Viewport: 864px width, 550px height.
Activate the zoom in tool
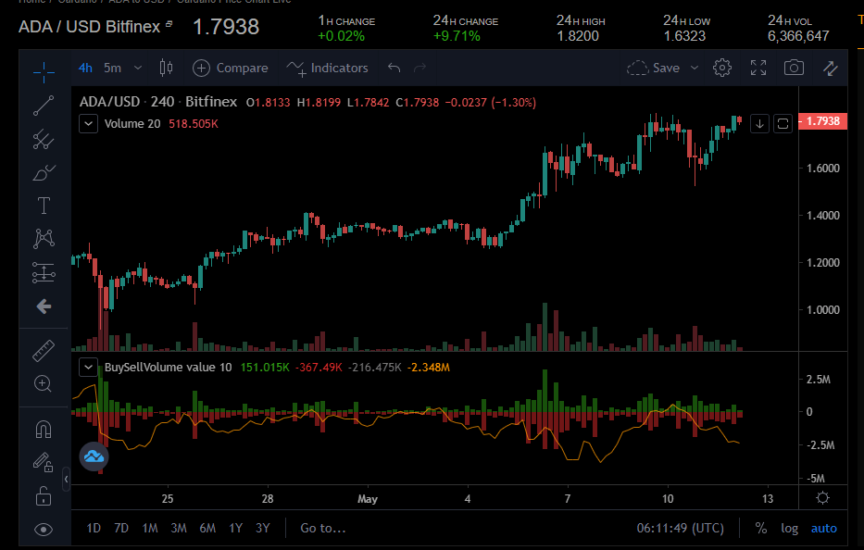(x=44, y=383)
